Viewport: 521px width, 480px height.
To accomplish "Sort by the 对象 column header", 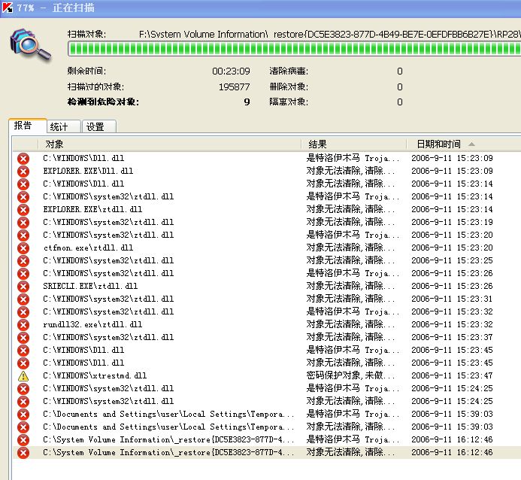I will [170, 144].
